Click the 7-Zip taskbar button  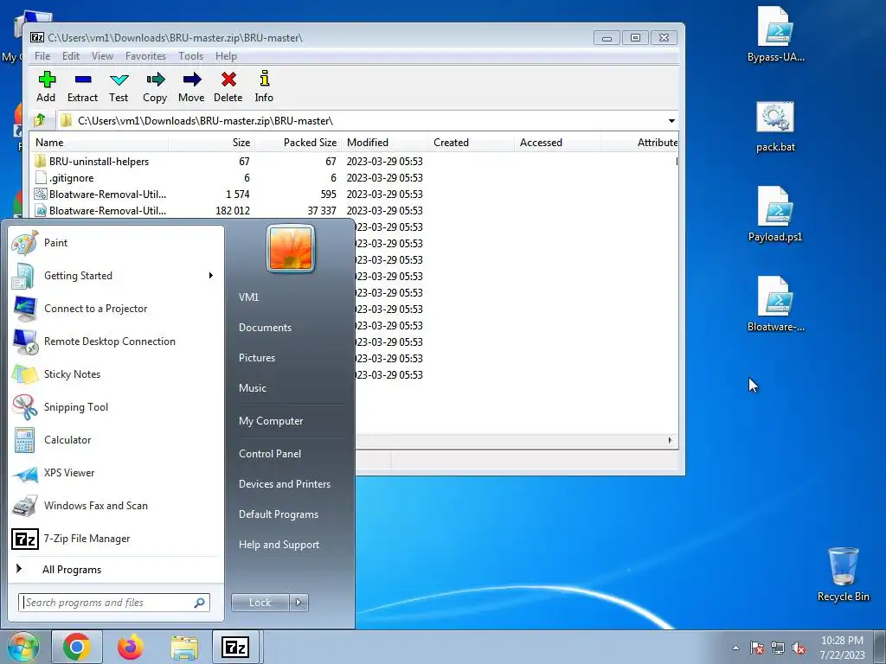(x=235, y=647)
